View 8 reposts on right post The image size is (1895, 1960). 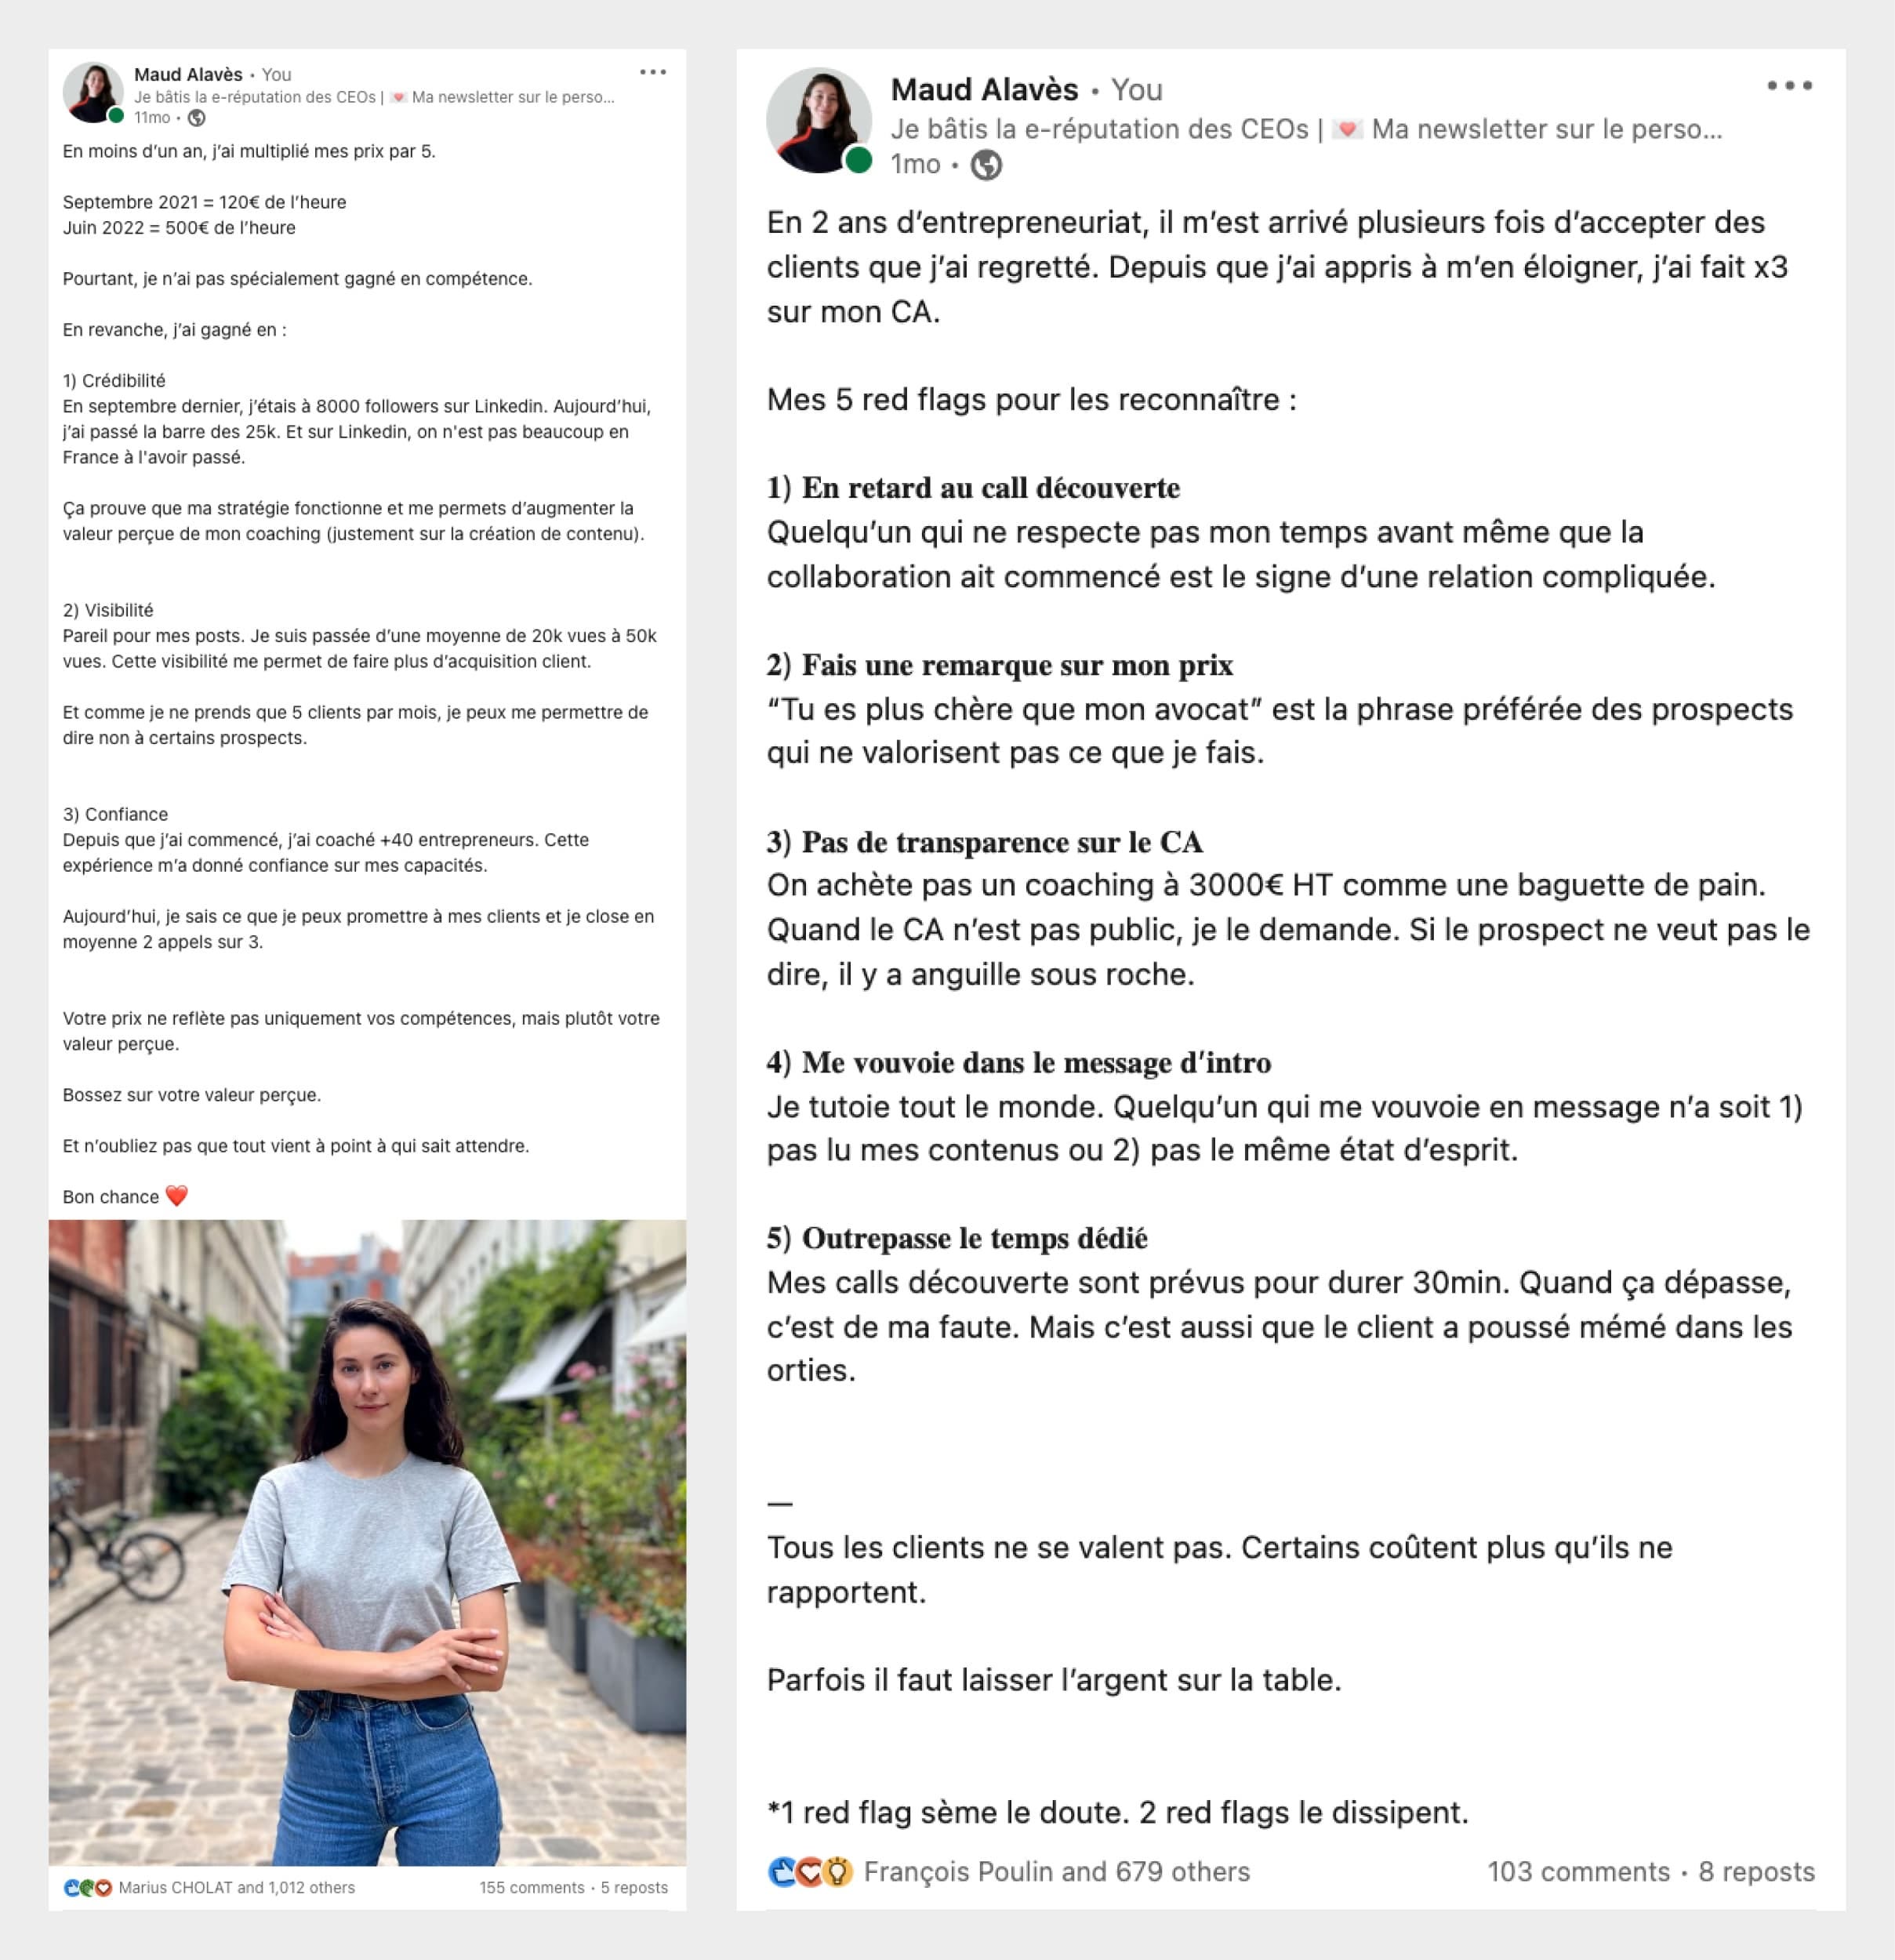(1756, 1872)
